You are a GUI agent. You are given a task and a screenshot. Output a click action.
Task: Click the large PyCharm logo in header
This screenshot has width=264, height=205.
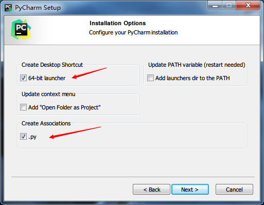click(21, 29)
